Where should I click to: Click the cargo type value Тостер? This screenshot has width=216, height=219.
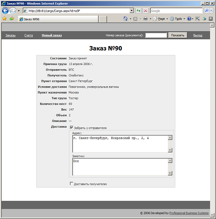[73, 98]
